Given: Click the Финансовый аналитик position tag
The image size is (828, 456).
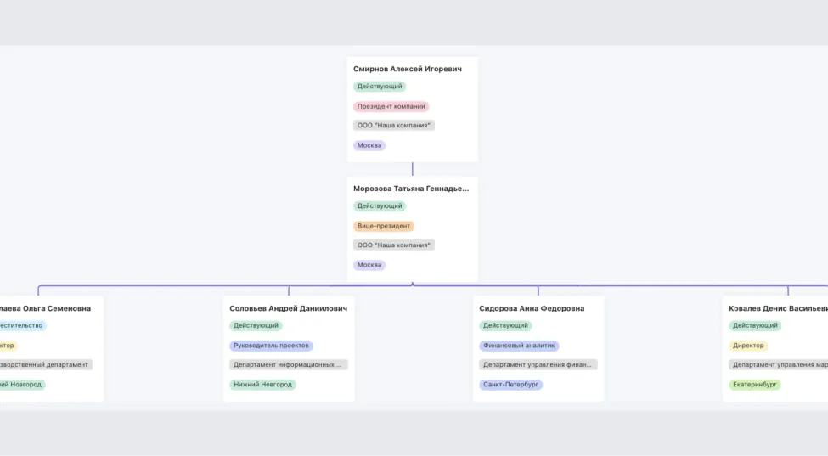Looking at the screenshot, I should [x=519, y=346].
